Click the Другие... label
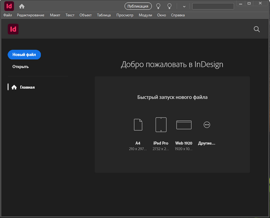Viewport: 270px width, 218px height. click(x=207, y=143)
